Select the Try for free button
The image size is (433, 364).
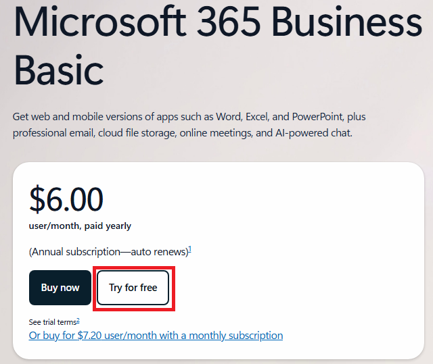[x=133, y=288]
